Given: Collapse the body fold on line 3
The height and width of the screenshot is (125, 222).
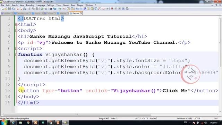Looking at the screenshot, I should (16, 31).
